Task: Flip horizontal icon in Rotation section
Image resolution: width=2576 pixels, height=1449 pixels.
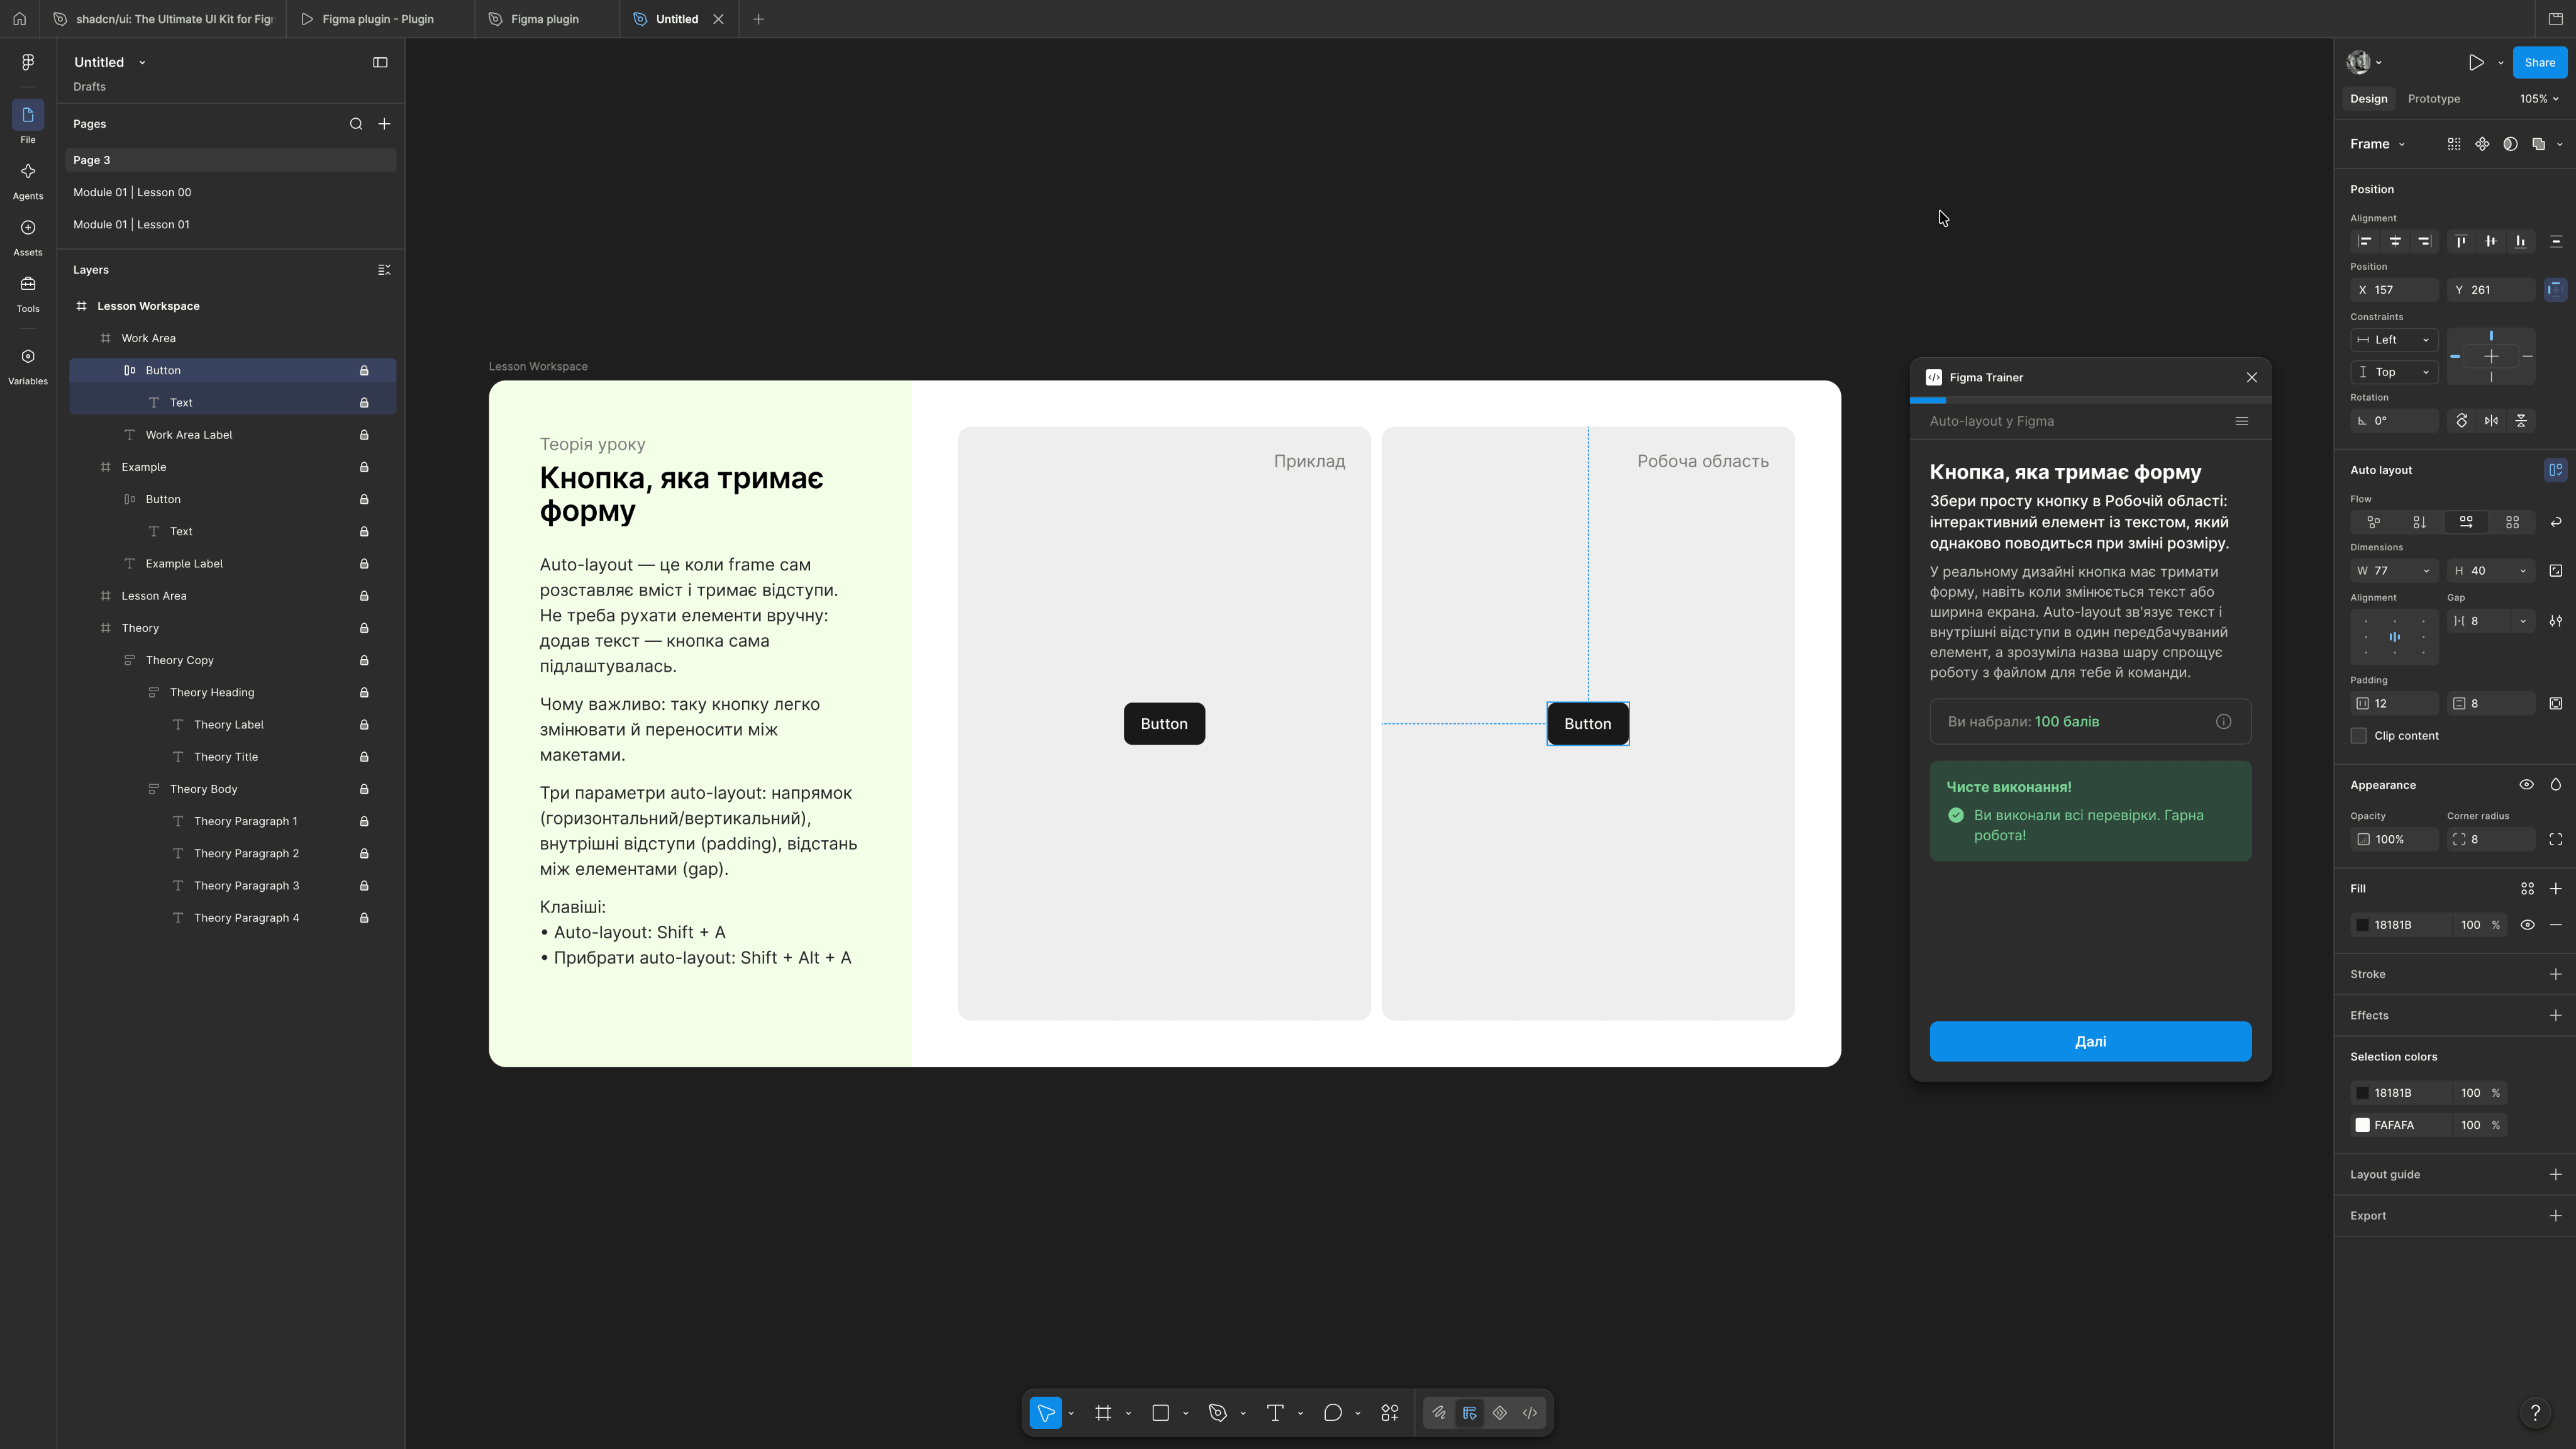Action: click(2491, 421)
